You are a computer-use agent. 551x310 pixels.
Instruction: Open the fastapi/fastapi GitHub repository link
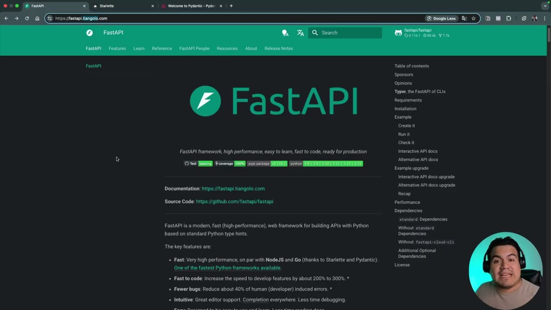coord(422,33)
